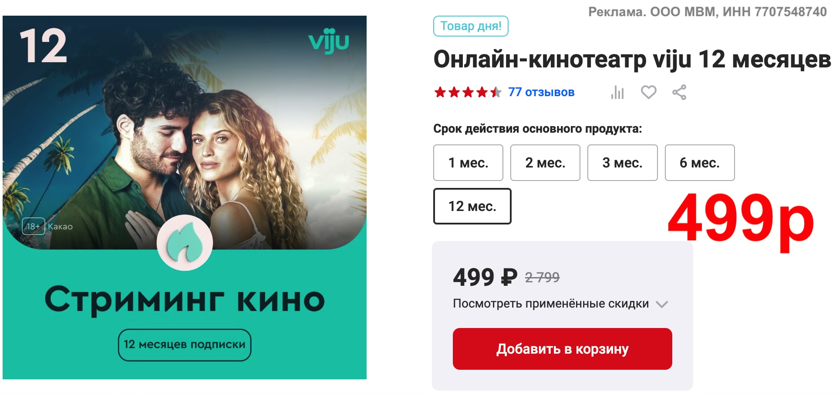Click Добавить в корзину button
The image size is (836, 395).
[x=563, y=349]
